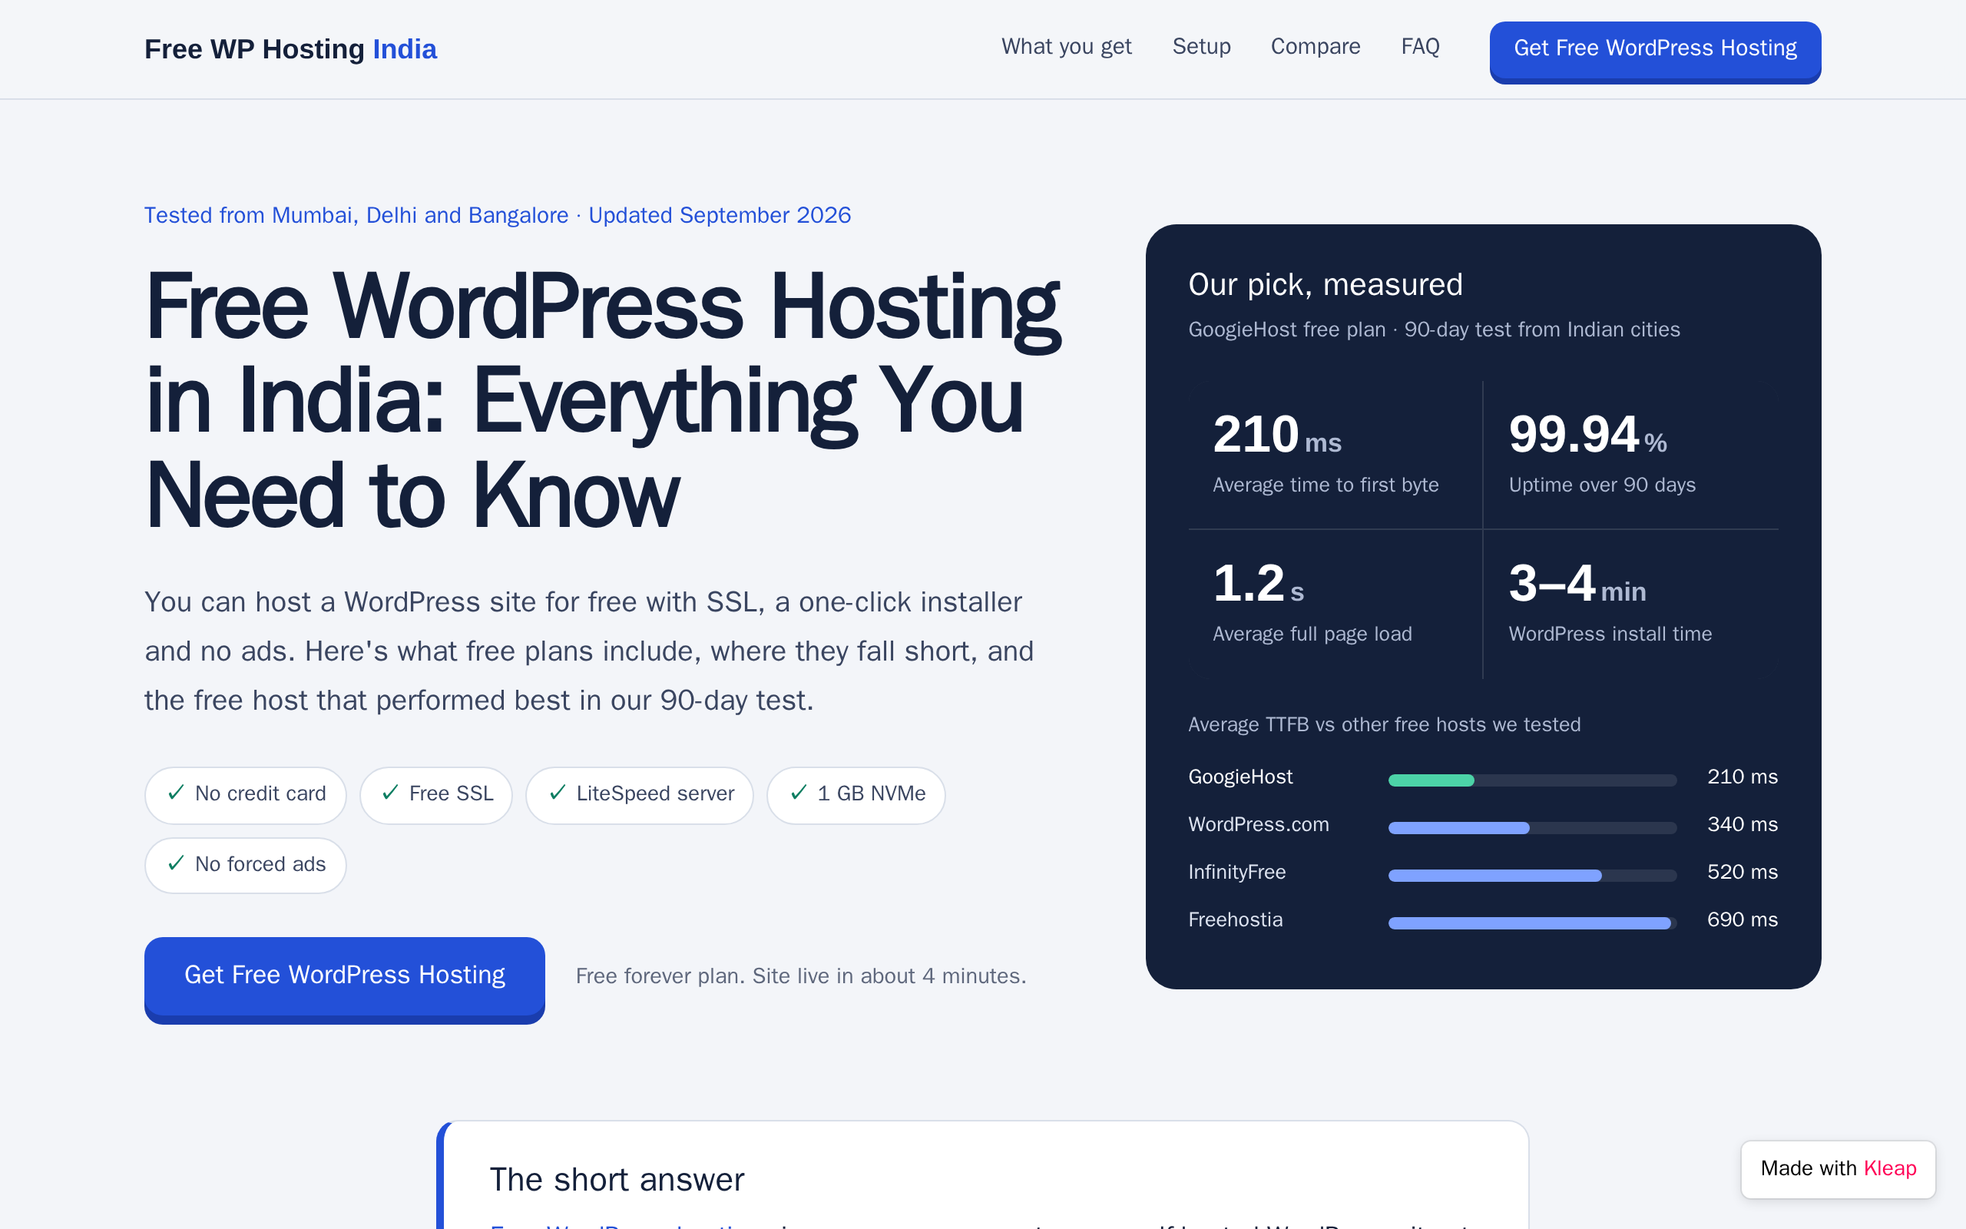Viewport: 1966px width, 1229px height.
Task: Click the WordPress install time label
Action: [x=1610, y=634]
